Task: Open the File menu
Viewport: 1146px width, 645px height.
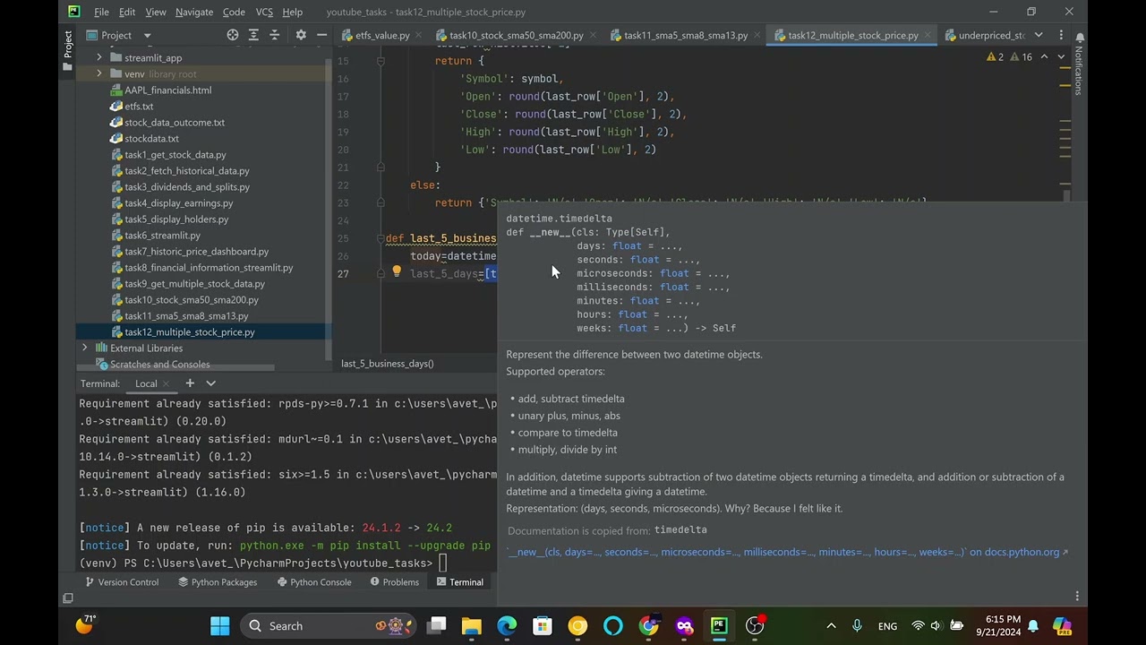Action: [101, 12]
